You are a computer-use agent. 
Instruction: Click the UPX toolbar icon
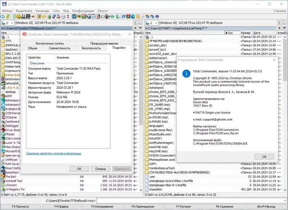[x=28, y=17]
